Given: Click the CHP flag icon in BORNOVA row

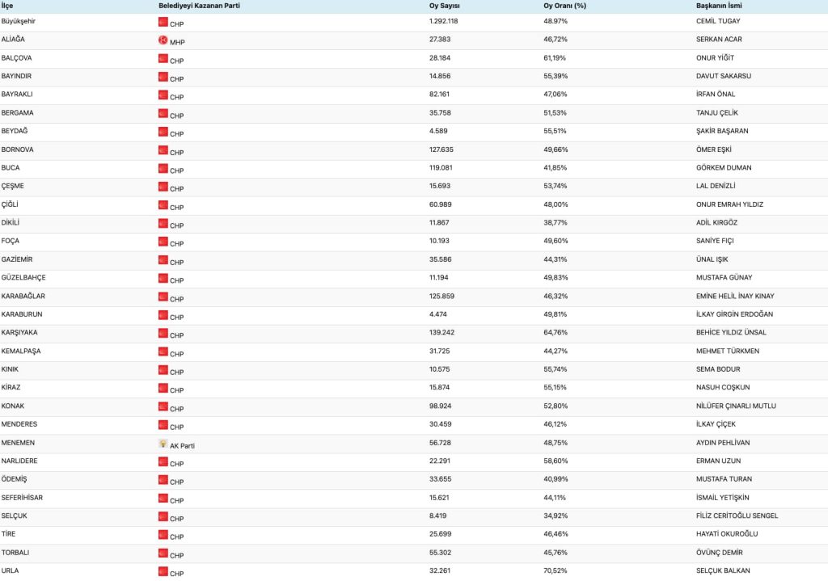Looking at the screenshot, I should [x=163, y=150].
